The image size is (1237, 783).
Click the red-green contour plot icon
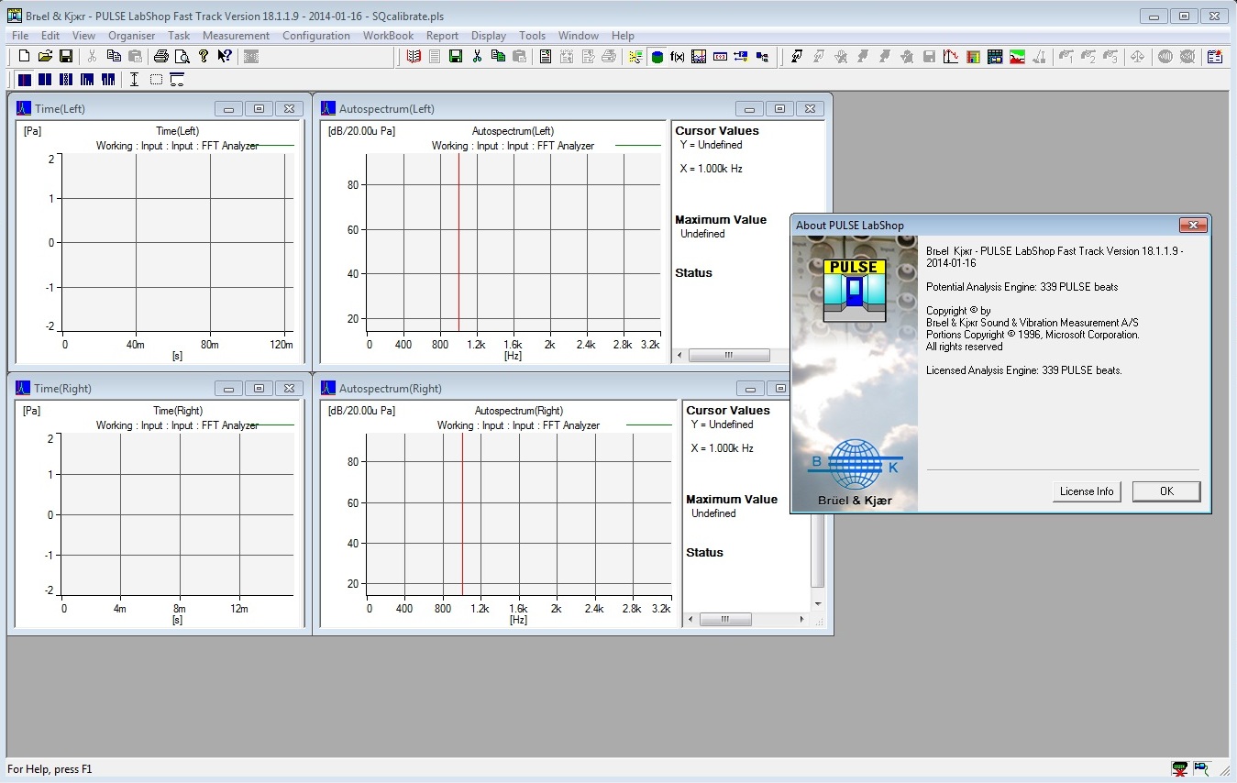pyautogui.click(x=1017, y=57)
